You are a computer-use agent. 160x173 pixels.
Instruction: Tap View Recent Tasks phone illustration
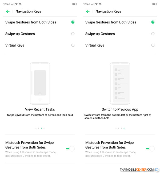point(40,83)
